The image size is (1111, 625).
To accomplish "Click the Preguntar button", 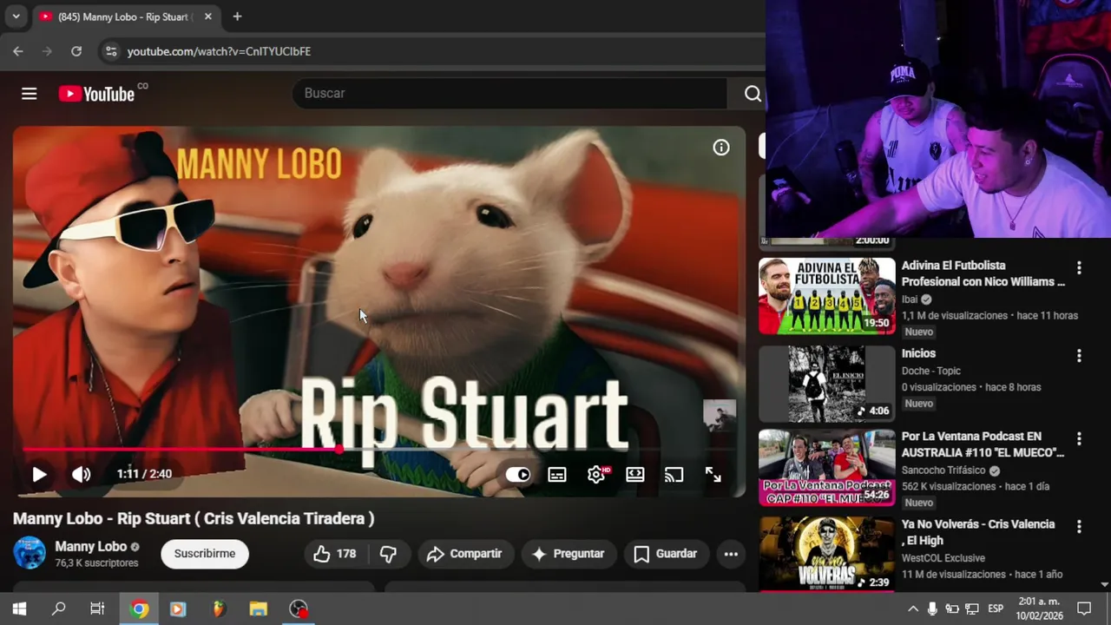I will pyautogui.click(x=569, y=554).
